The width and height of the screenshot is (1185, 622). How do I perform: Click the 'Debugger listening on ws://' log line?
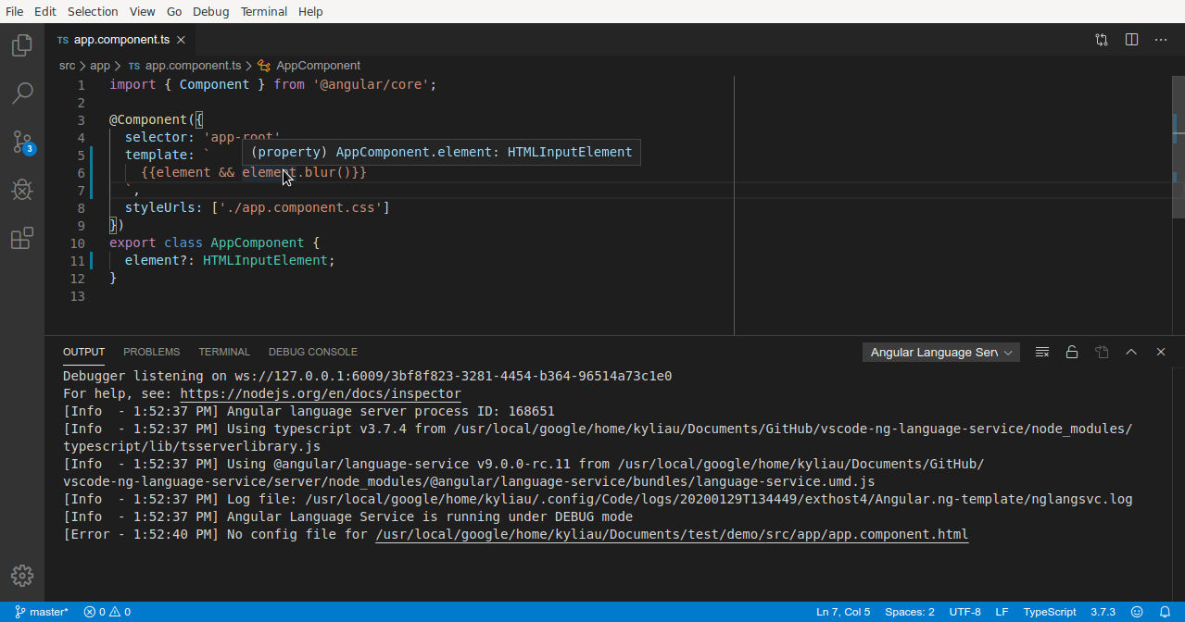coord(367,376)
